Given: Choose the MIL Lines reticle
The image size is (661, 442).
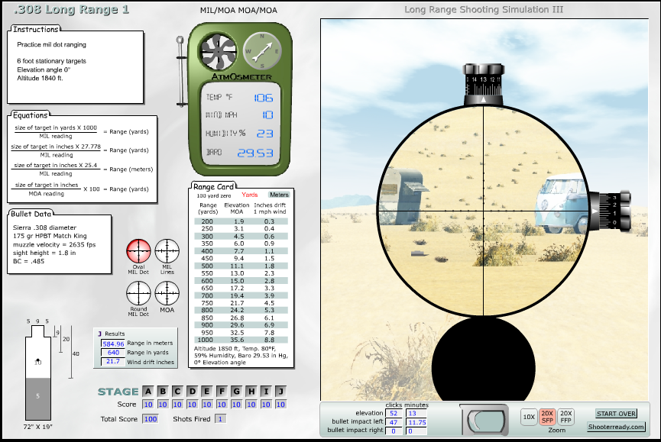Looking at the screenshot, I should pyautogui.click(x=167, y=251).
